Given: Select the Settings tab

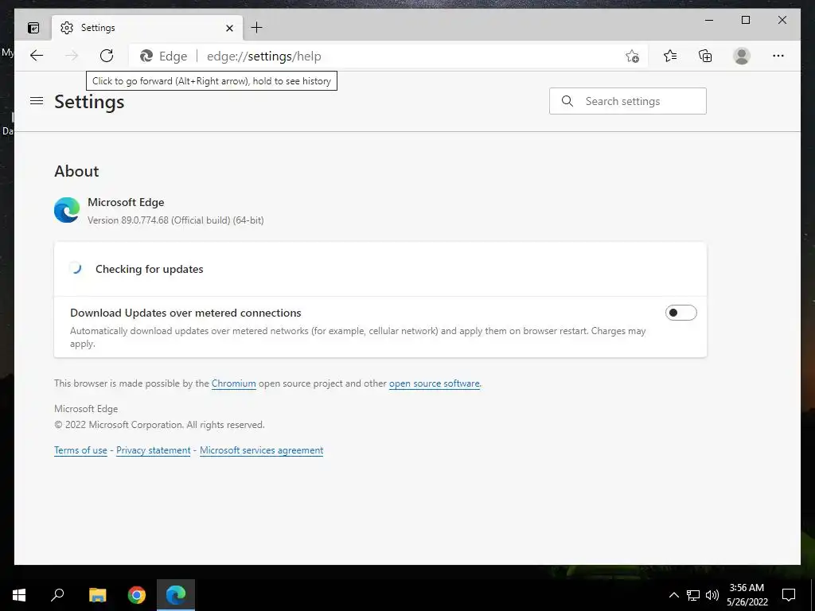Looking at the screenshot, I should point(147,28).
